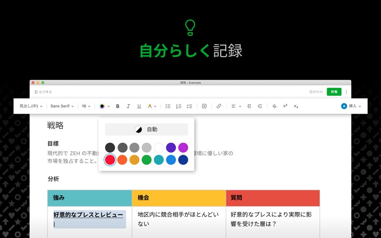Click the 目標 heading
Screen dimensions: 381x238
53,144
